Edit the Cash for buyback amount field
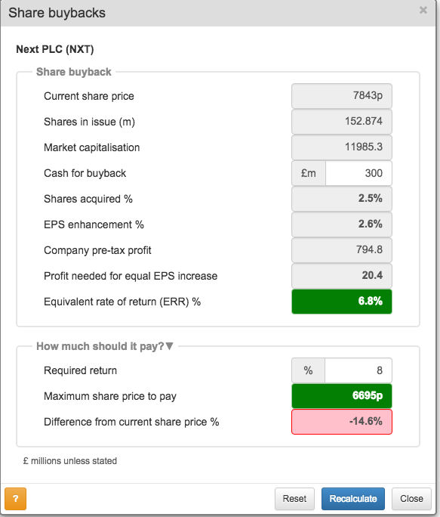440x517 pixels. click(358, 173)
